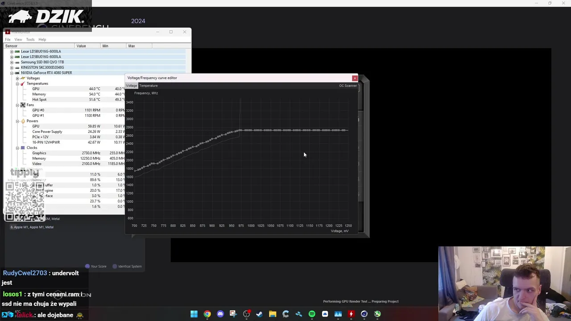Viewport: 571px width, 321px height.
Task: Collapse the Powers node
Action: (17, 121)
